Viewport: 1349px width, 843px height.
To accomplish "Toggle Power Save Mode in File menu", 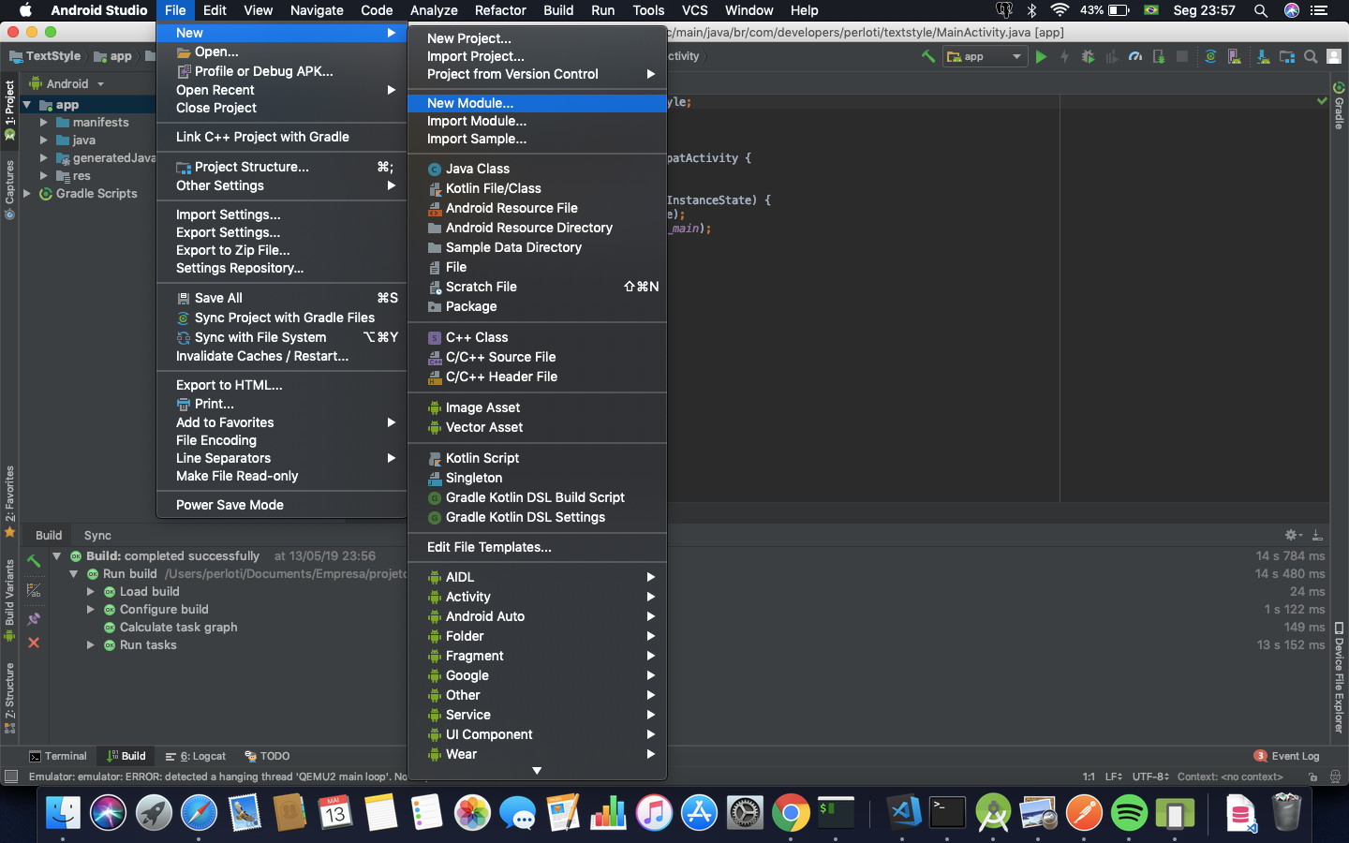I will pyautogui.click(x=281, y=505).
